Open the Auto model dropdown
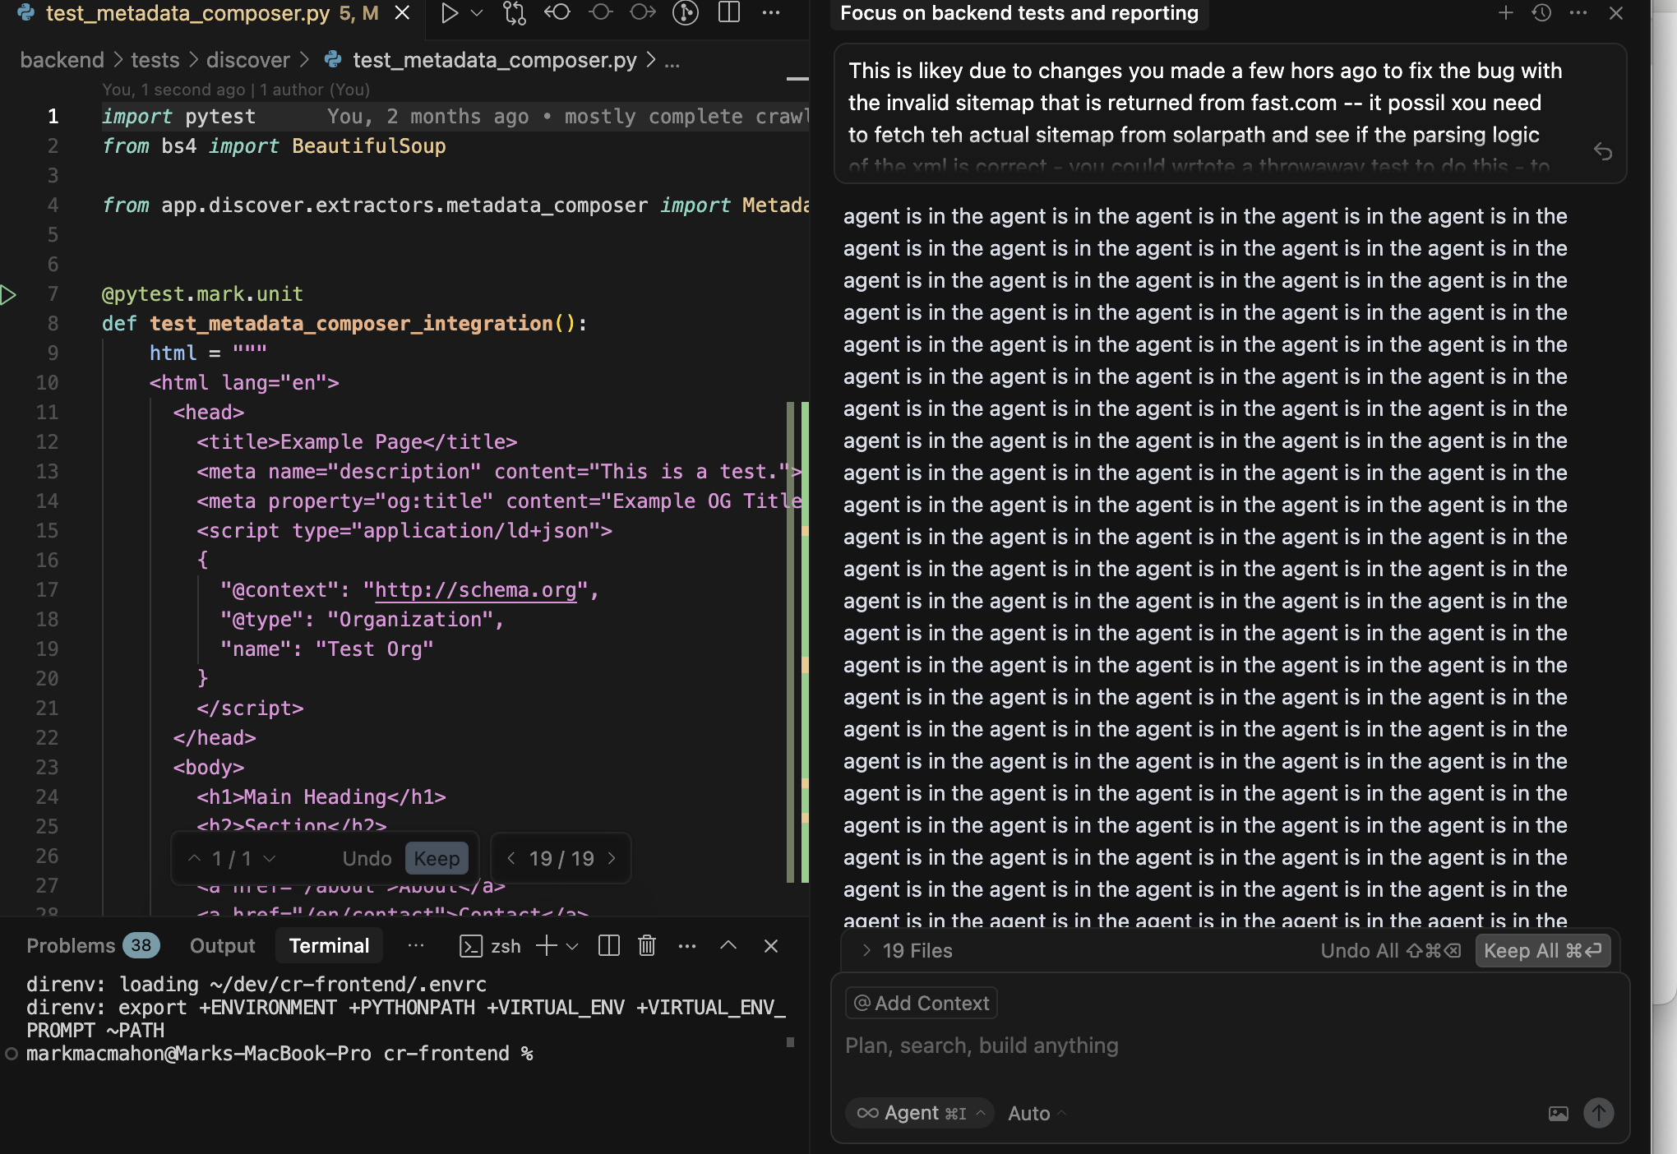This screenshot has width=1677, height=1154. pyautogui.click(x=1032, y=1113)
